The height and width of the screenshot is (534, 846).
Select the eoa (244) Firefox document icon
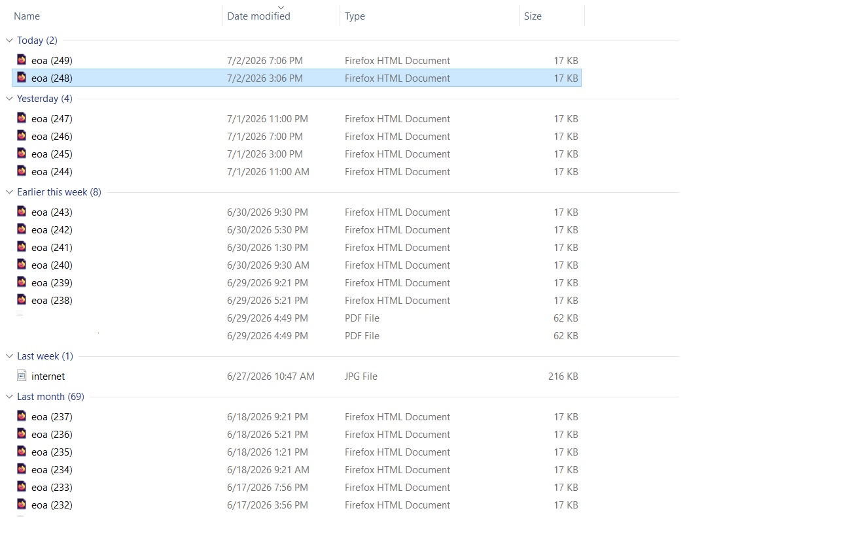tap(22, 171)
